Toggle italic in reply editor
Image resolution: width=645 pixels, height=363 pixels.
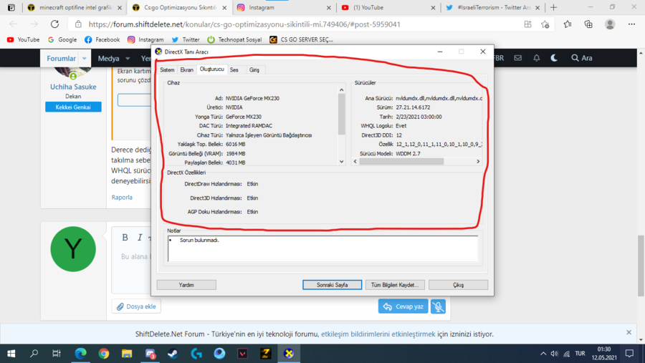(x=140, y=237)
